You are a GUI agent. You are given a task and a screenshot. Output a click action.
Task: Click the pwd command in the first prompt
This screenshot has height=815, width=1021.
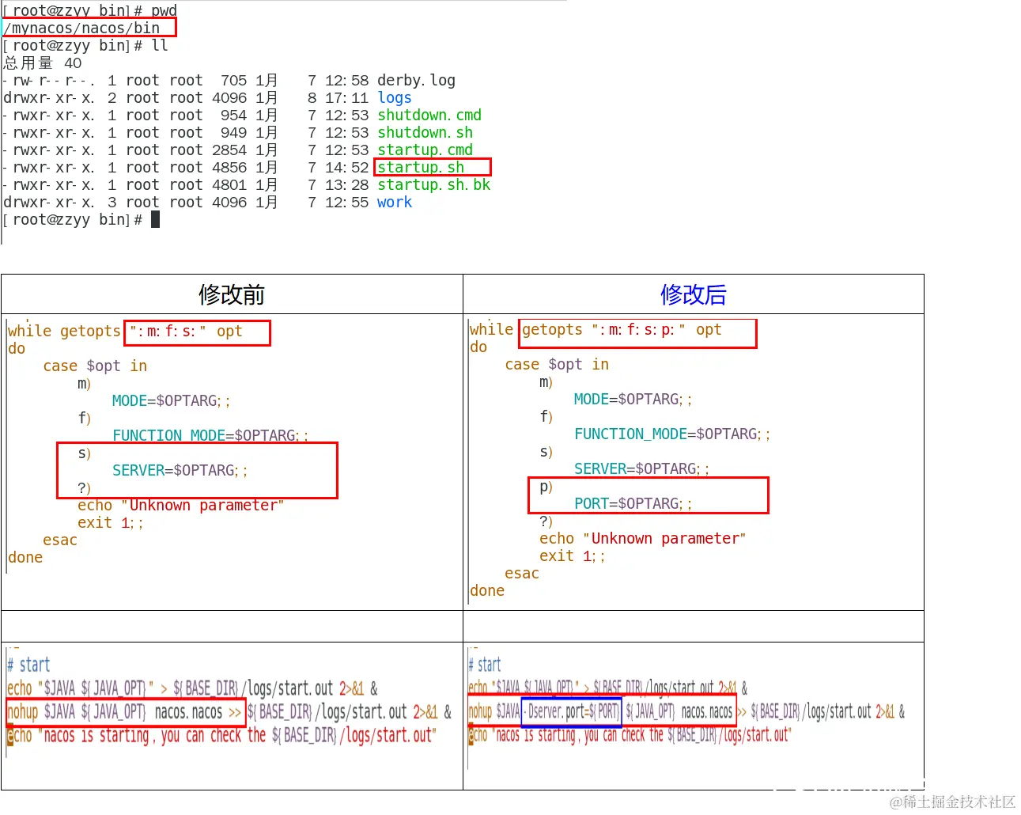coord(164,10)
